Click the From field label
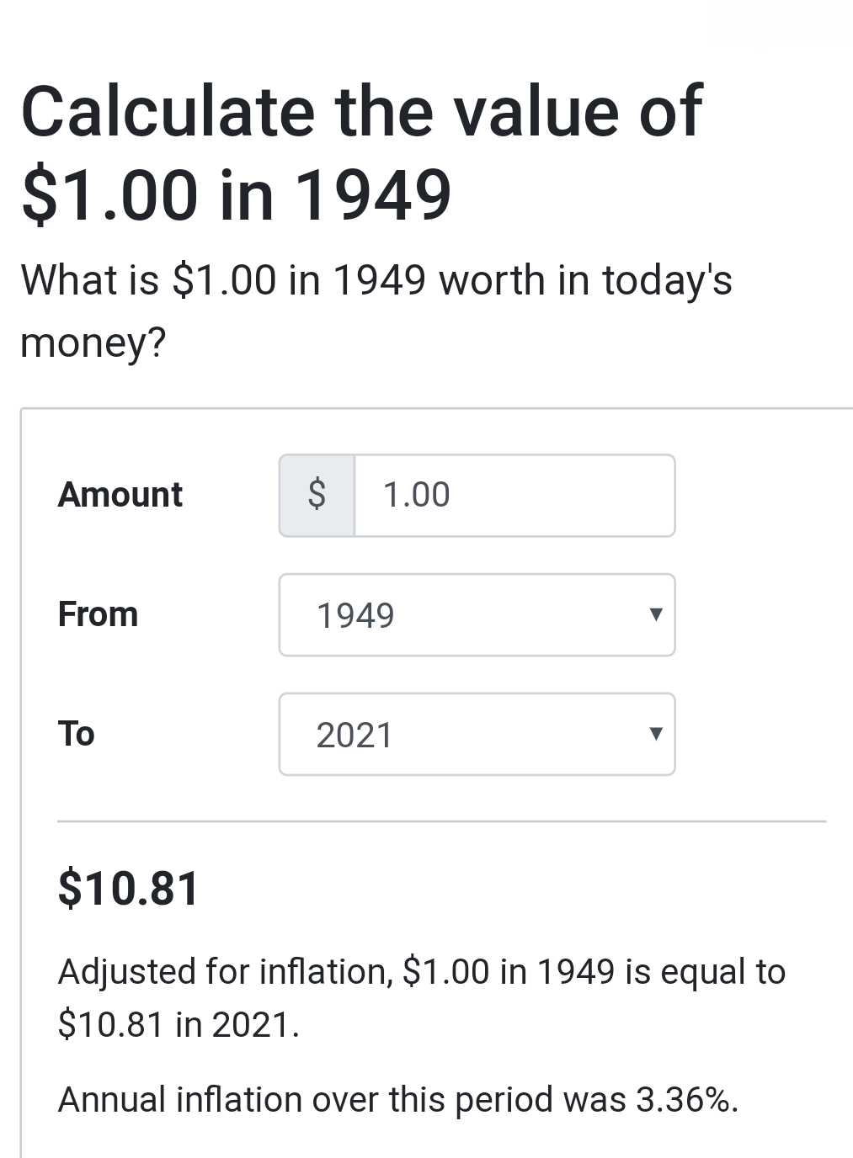853x1158 pixels. coord(98,614)
